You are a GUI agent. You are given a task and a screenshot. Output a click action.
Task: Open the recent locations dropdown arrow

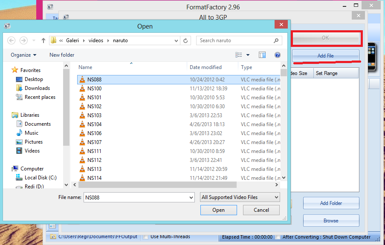click(34, 40)
